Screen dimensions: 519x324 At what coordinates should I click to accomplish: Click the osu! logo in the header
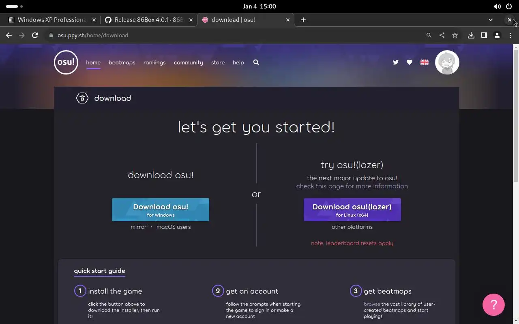(x=66, y=62)
